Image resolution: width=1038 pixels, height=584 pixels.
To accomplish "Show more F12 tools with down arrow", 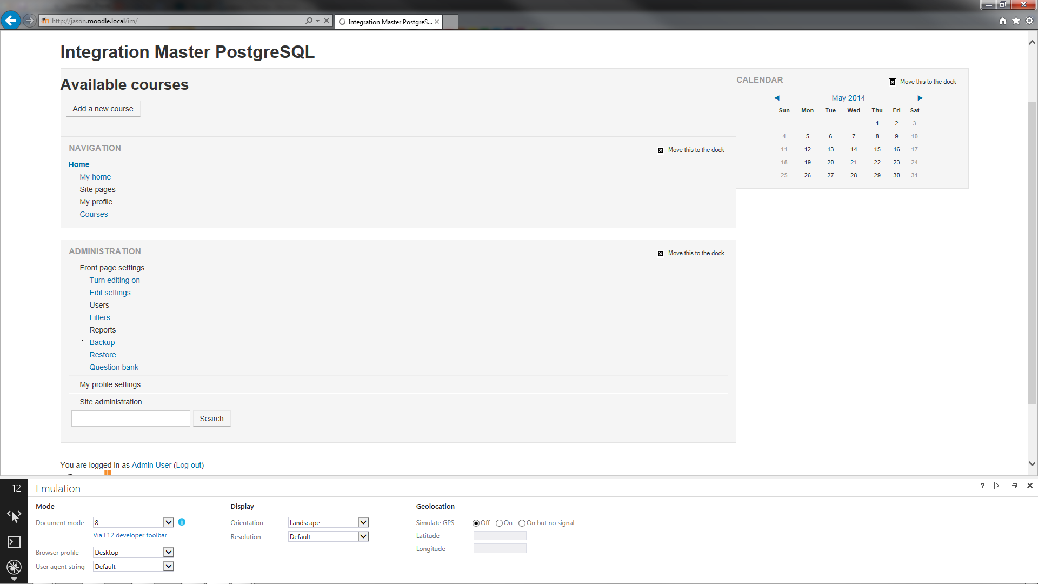I will [14, 579].
